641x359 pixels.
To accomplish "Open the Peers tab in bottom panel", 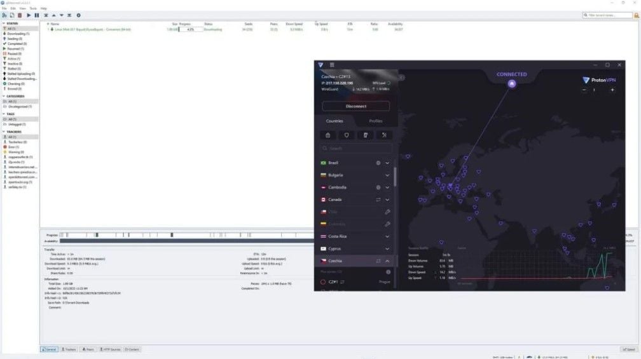I will (x=88, y=349).
